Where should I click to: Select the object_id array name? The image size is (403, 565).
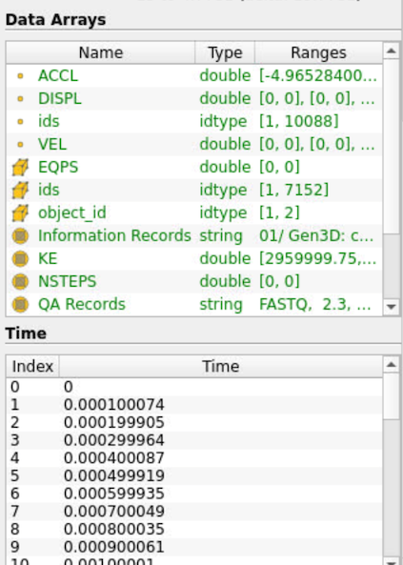coord(72,213)
